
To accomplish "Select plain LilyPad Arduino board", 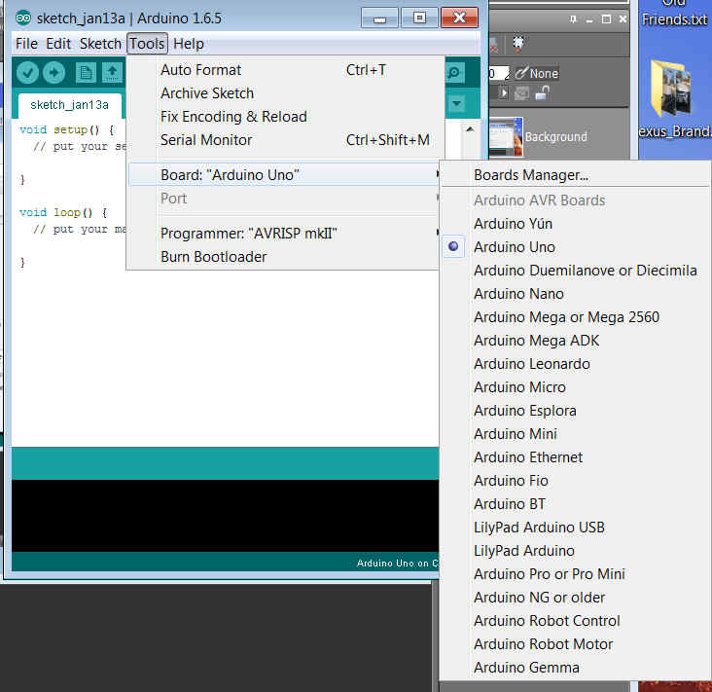I will [x=575, y=551].
